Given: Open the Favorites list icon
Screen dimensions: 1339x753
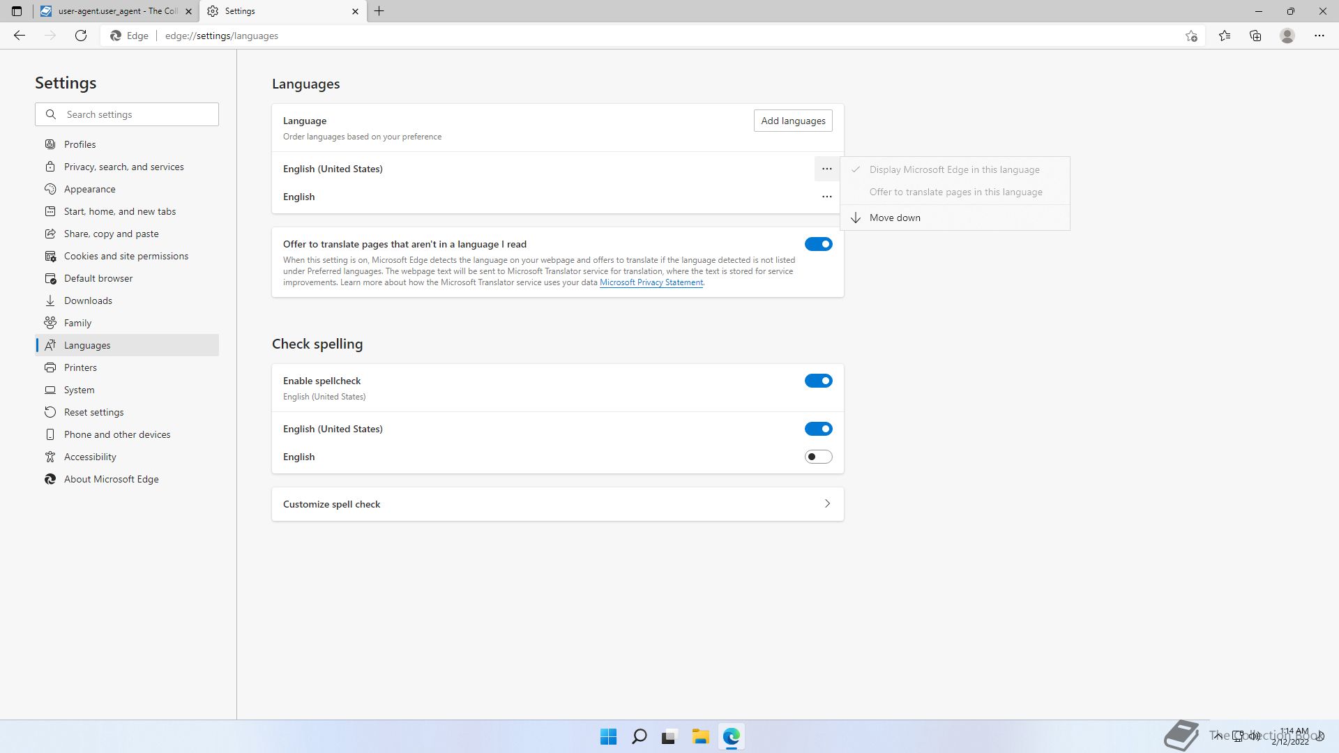Looking at the screenshot, I should 1225,36.
